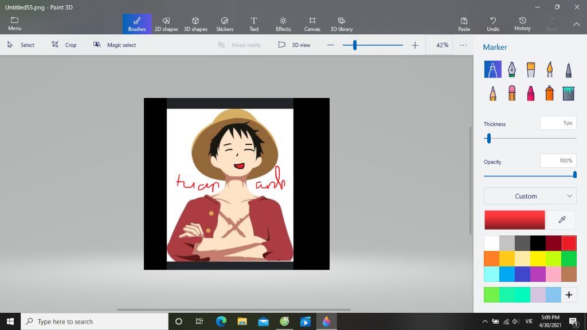Viewport: 587px width, 330px height.
Task: Open the more options ellipsis
Action: point(463,45)
